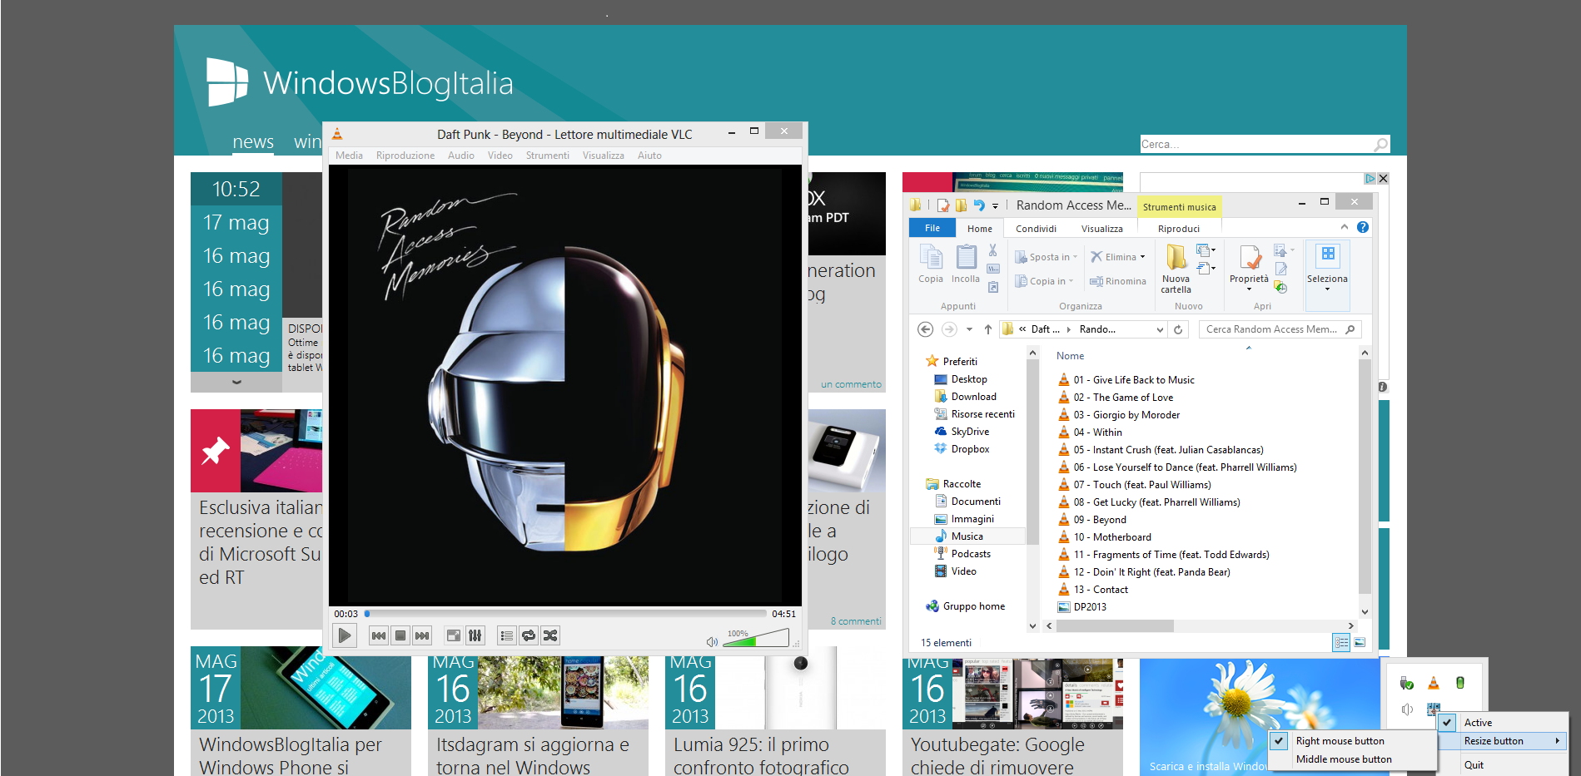Switch to Explorer Condividi ribbon tab
Screen dimensions: 1581x776
1036,229
